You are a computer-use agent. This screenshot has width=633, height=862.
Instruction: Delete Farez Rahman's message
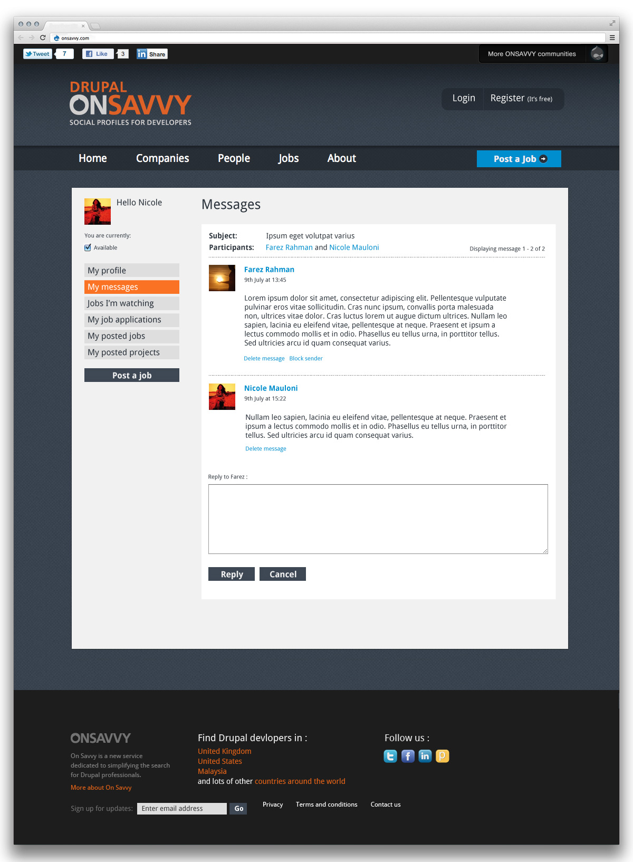(264, 358)
